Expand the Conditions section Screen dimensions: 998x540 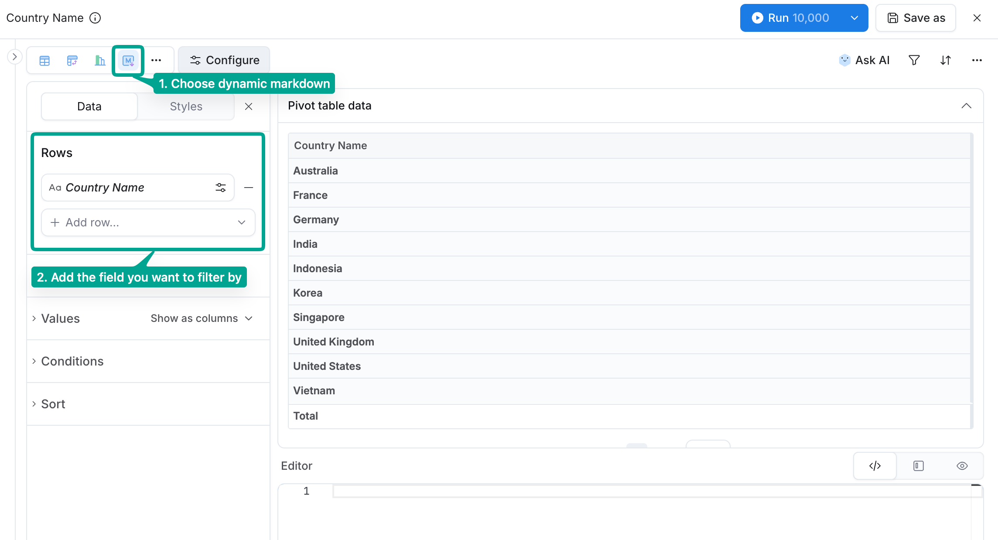[68, 361]
